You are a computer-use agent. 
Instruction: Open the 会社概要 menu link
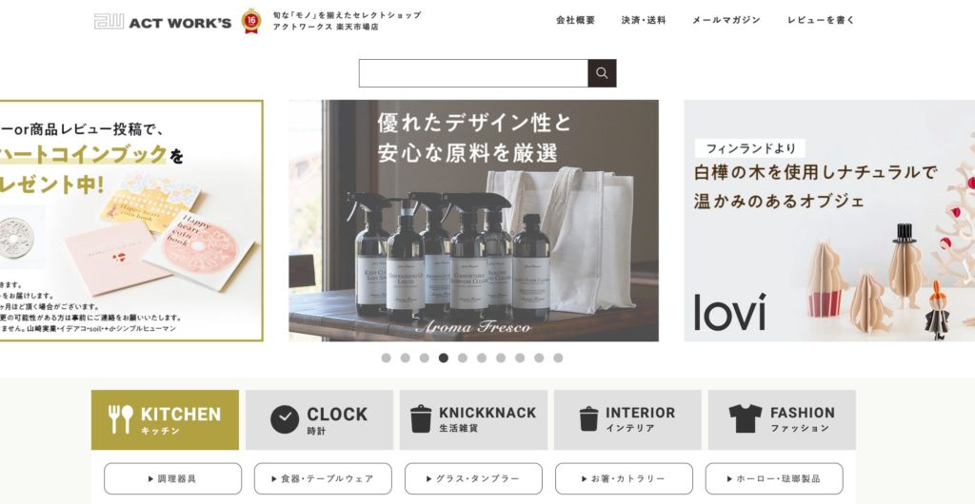(x=576, y=20)
